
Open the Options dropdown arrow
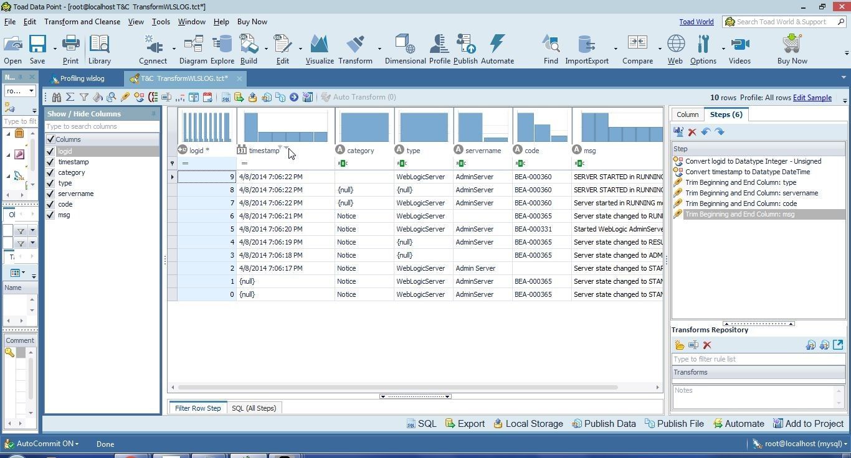(x=723, y=49)
